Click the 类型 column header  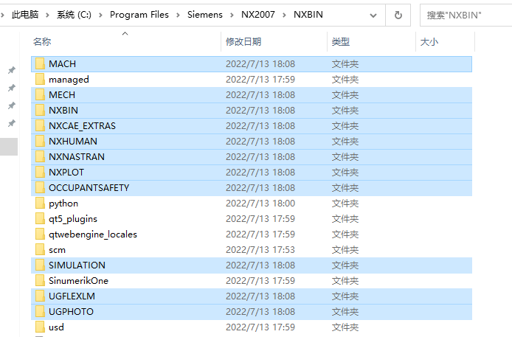341,43
